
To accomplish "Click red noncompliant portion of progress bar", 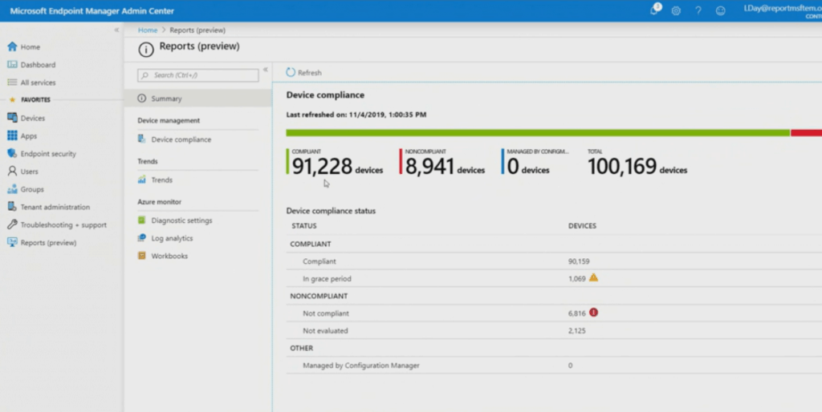I will pos(806,132).
